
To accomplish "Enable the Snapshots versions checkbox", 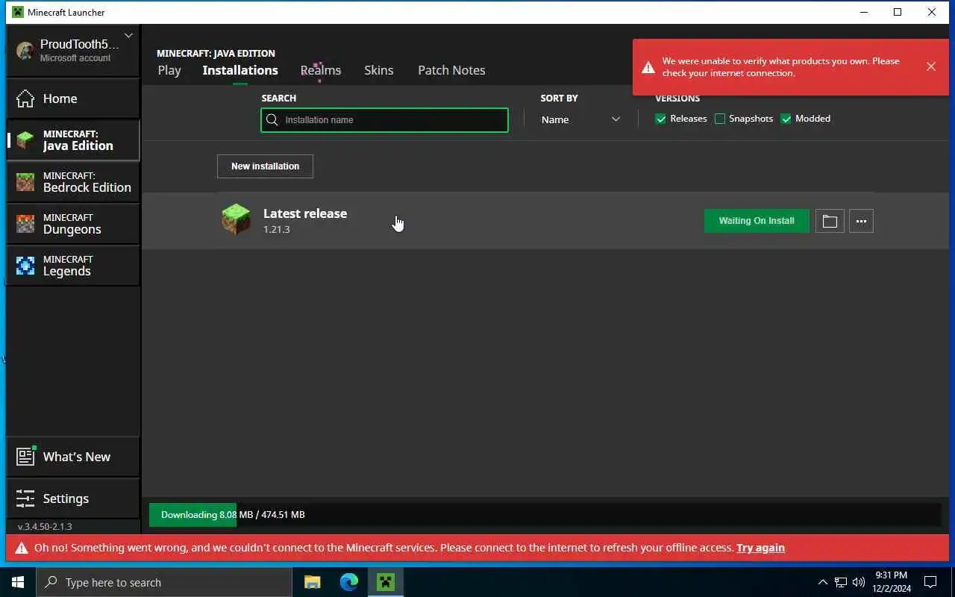I will pos(720,119).
